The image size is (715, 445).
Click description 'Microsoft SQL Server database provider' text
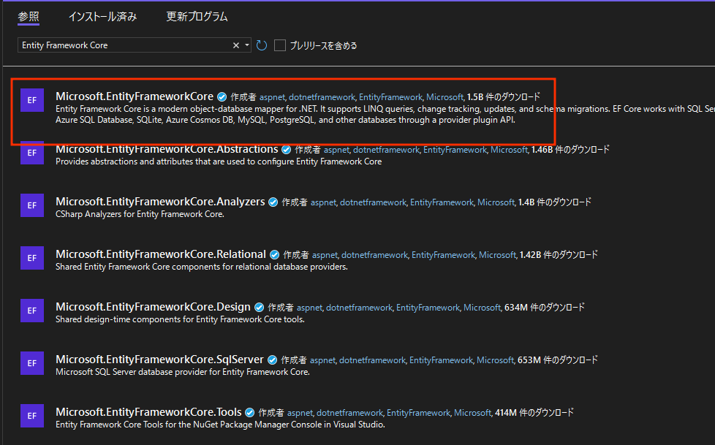pos(182,372)
